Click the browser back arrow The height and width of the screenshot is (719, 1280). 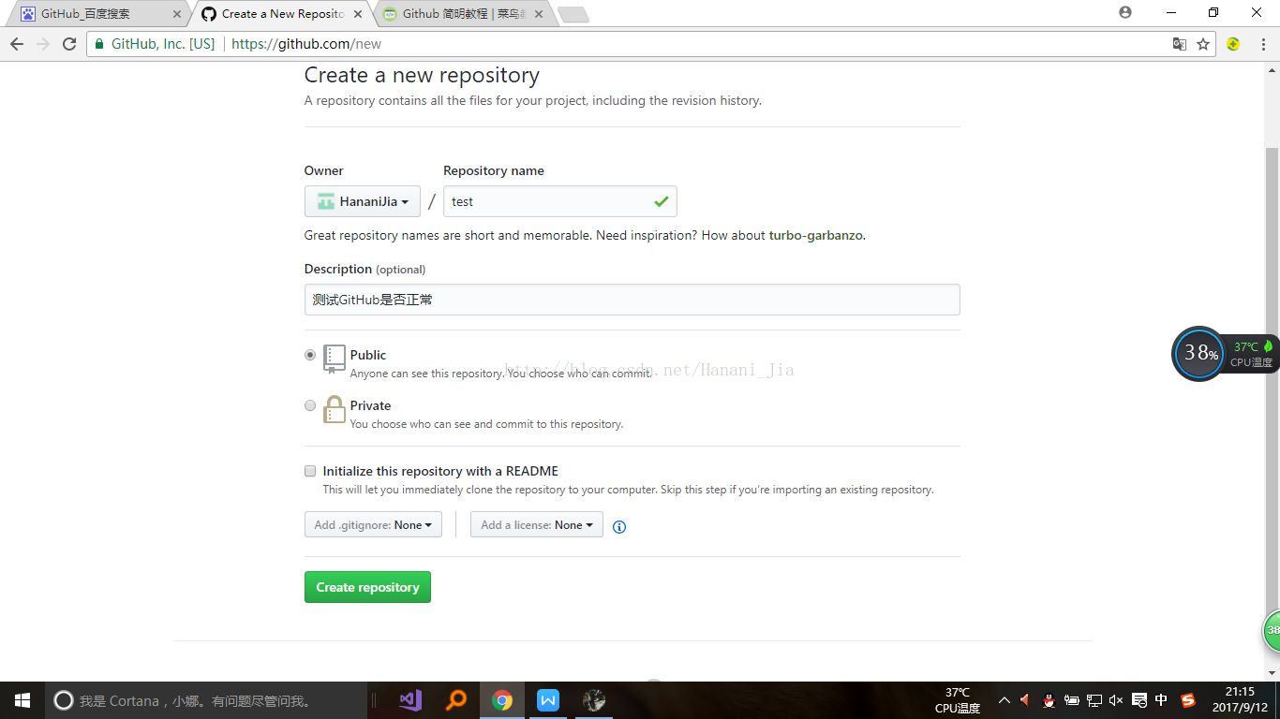pos(17,44)
